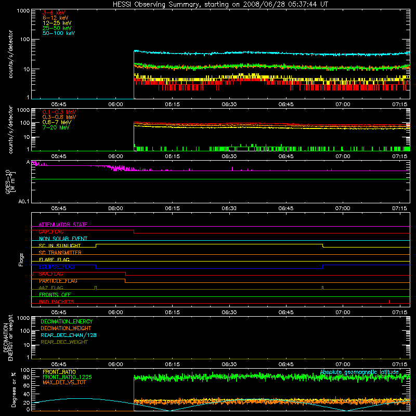Click the red BAD_PACKETS spike marker
Image resolution: width=416 pixels, height=416 pixels.
(x=389, y=302)
